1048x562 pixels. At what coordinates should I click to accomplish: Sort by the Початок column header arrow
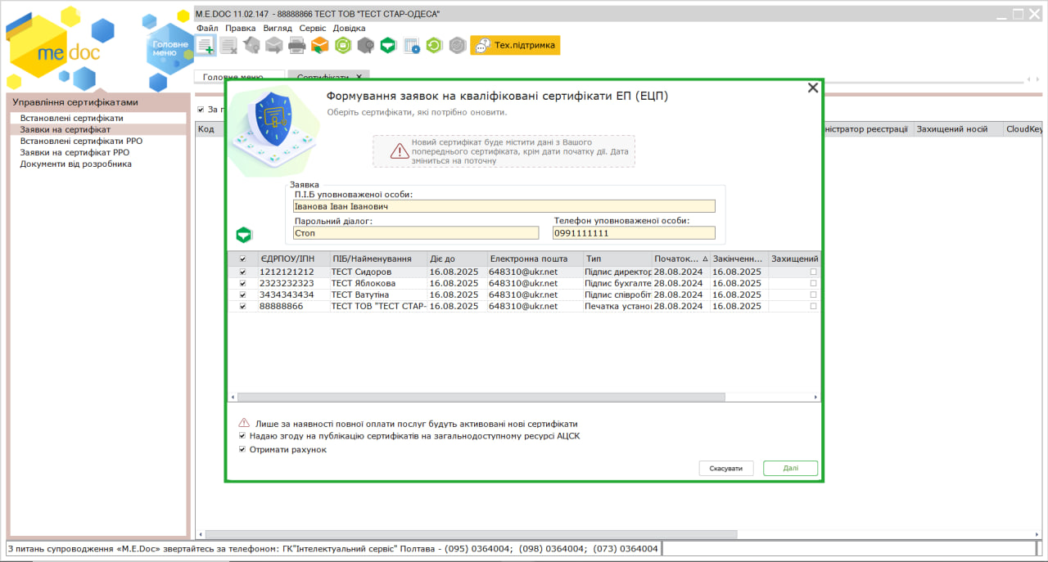(x=705, y=259)
